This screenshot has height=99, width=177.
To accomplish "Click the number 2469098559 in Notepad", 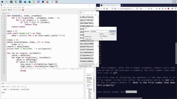I will pos(87,58).
